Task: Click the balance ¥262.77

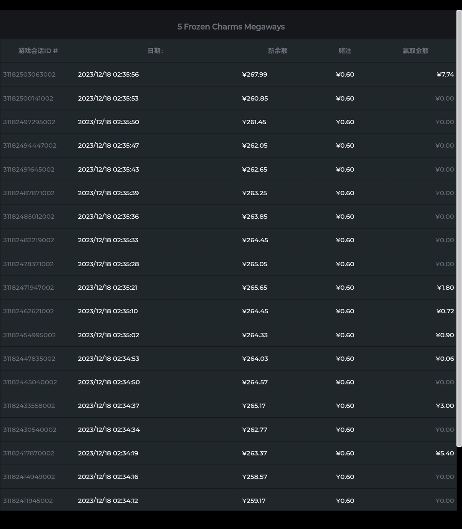Action: click(255, 430)
